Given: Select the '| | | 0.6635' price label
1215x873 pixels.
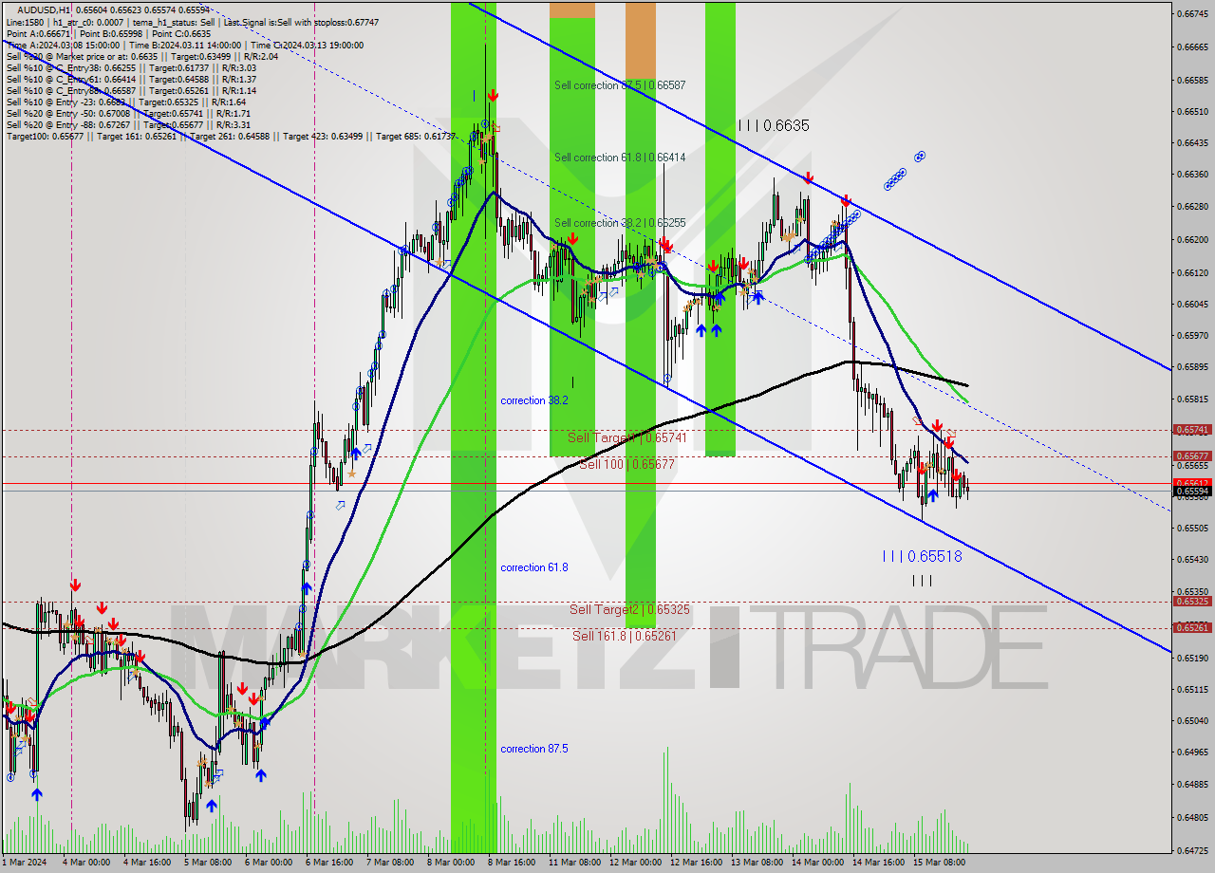Looking at the screenshot, I should coord(774,125).
